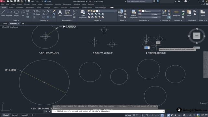Image resolution: width=208 pixels, height=117 pixels.
Task: Open the Home ribbon tab
Action: pyautogui.click(x=4, y=7)
